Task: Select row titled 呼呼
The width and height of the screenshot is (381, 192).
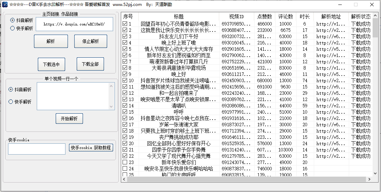Action: (x=179, y=112)
